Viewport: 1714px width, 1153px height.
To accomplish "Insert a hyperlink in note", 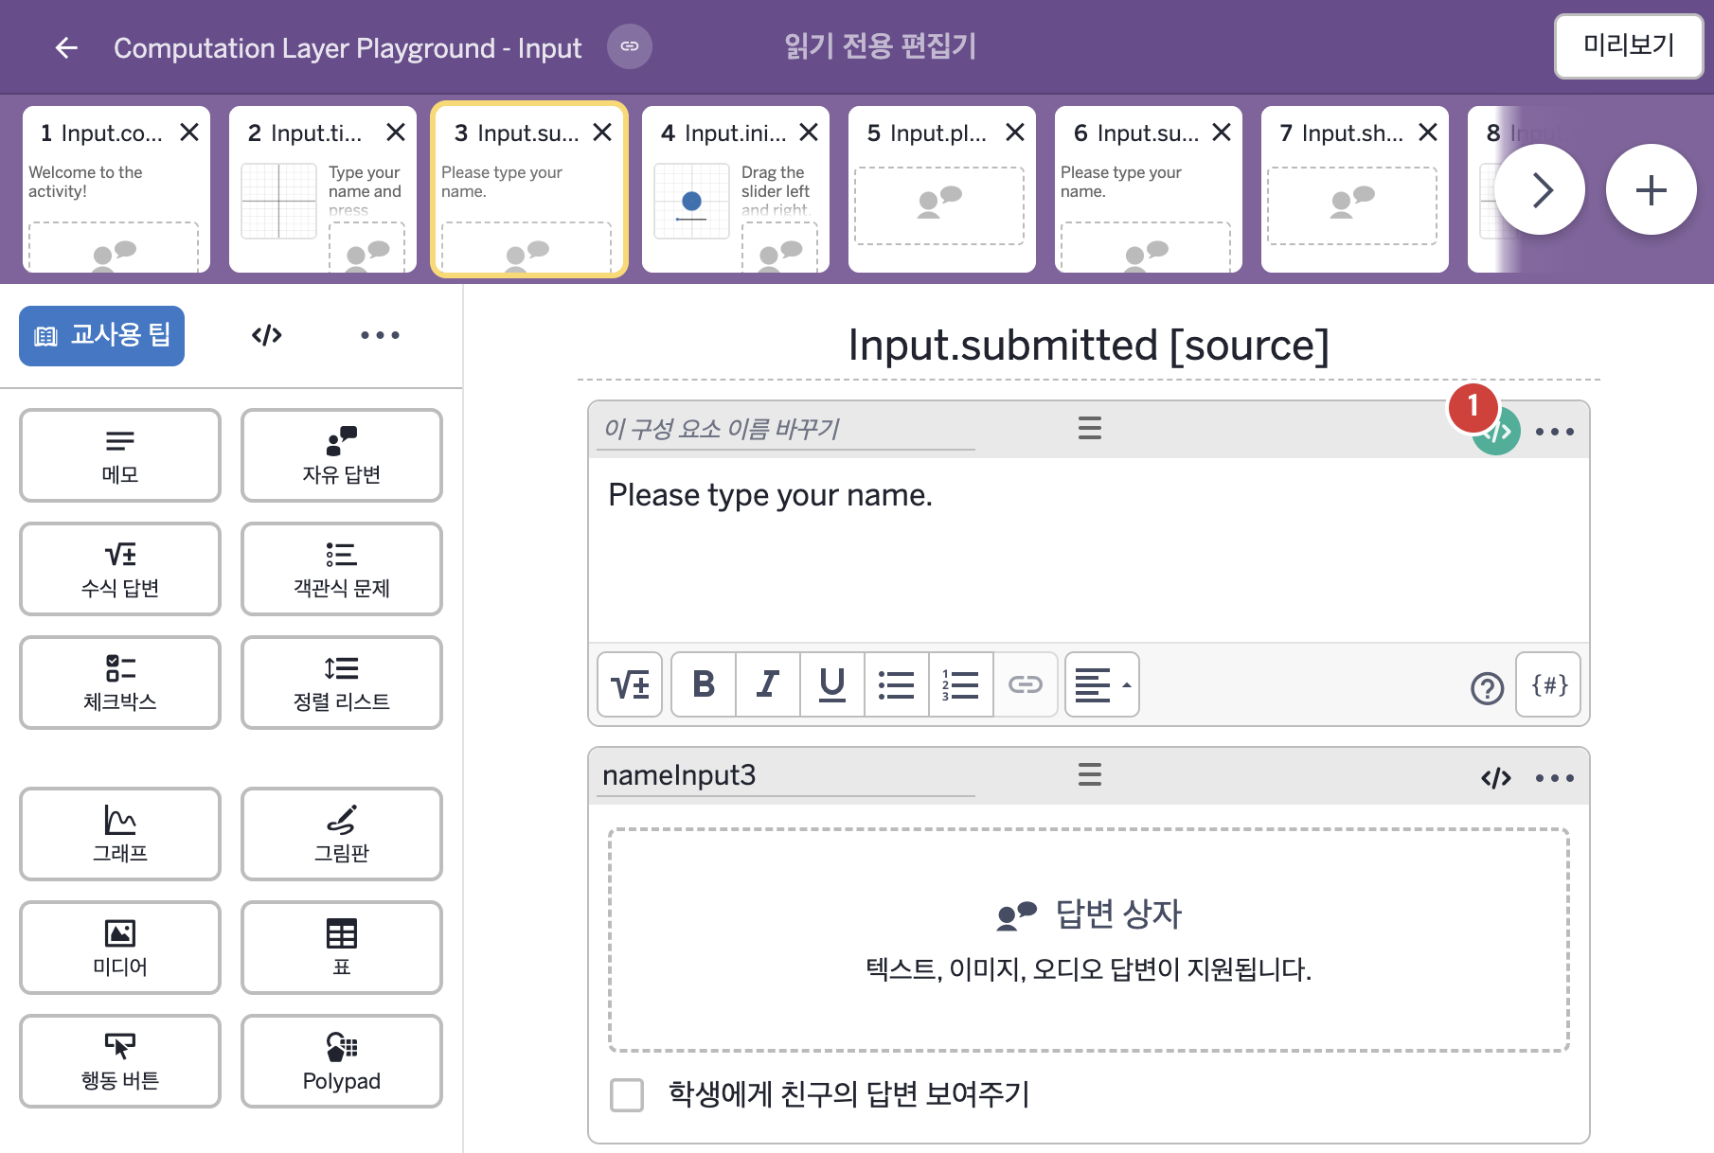I will click(1026, 684).
